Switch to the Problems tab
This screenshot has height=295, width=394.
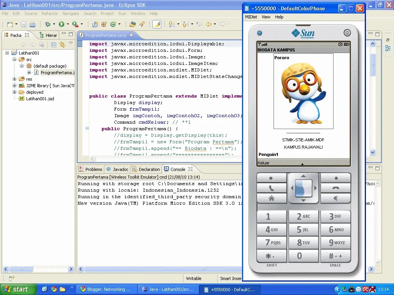pyautogui.click(x=90, y=169)
